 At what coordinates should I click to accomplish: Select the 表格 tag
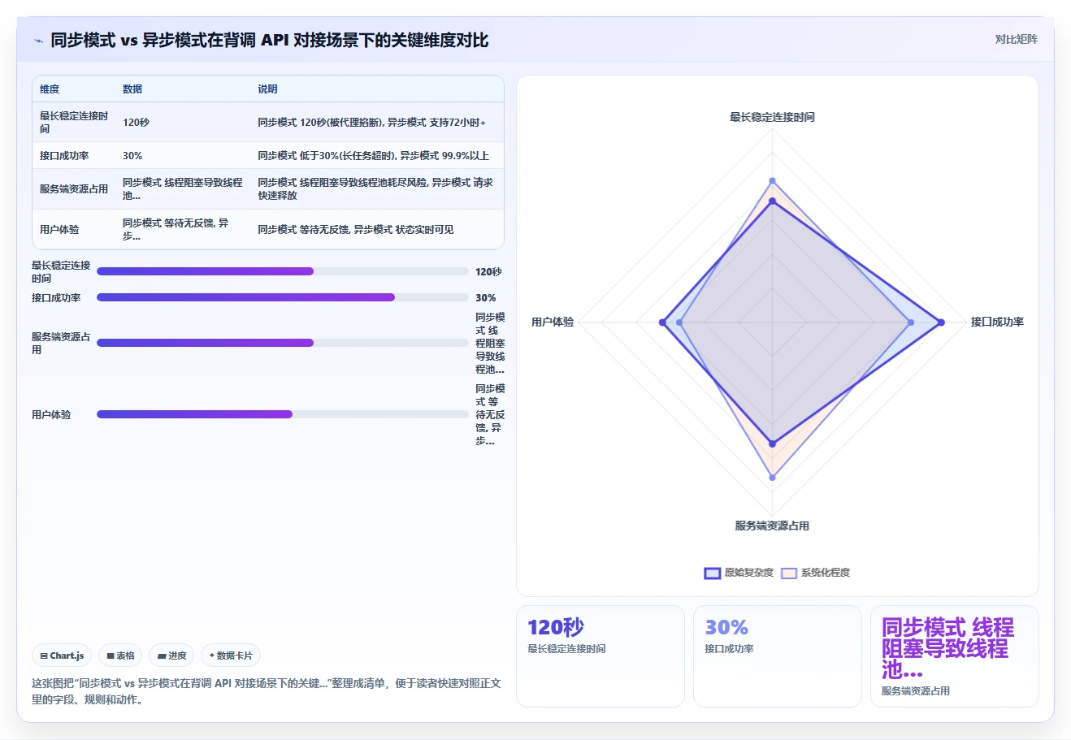[120, 656]
